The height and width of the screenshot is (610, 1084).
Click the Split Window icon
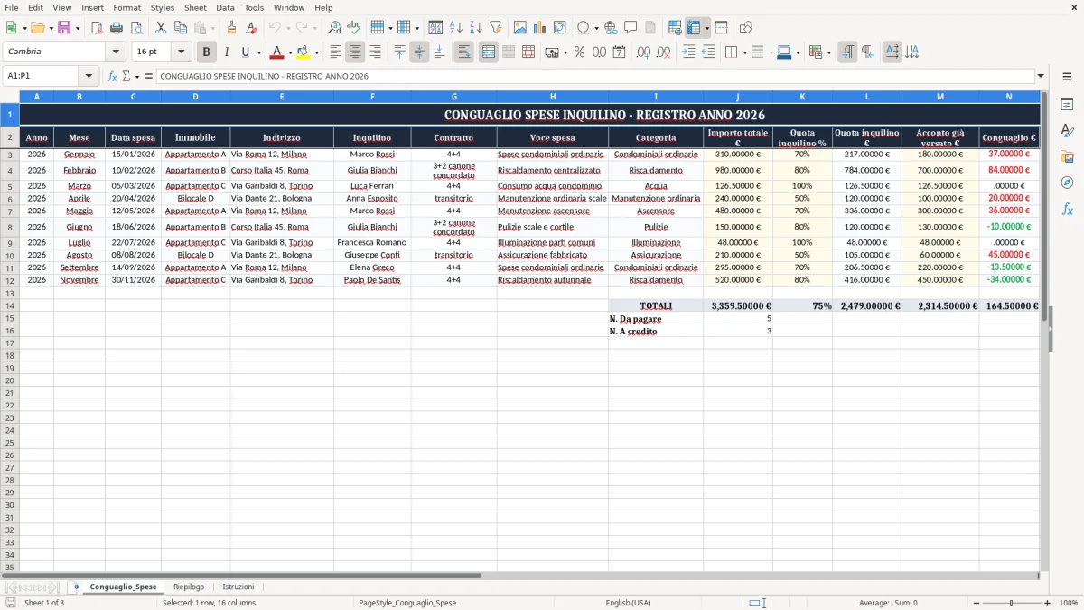(721, 28)
